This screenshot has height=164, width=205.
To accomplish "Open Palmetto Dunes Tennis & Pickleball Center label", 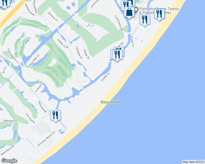I will tap(159, 11).
